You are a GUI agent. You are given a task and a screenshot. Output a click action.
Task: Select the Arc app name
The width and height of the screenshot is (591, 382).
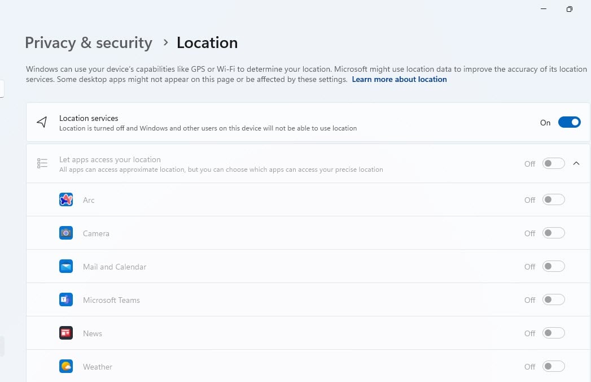tap(89, 200)
